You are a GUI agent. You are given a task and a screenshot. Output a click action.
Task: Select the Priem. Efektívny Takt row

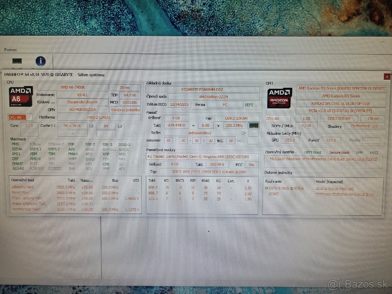pyautogui.click(x=75, y=204)
